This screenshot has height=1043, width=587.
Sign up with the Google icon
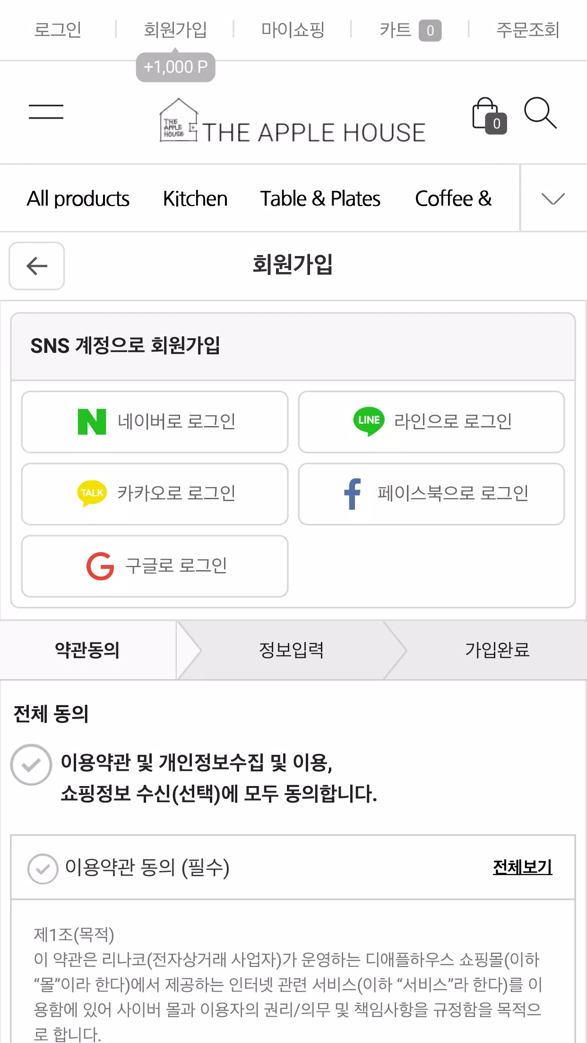(x=100, y=566)
